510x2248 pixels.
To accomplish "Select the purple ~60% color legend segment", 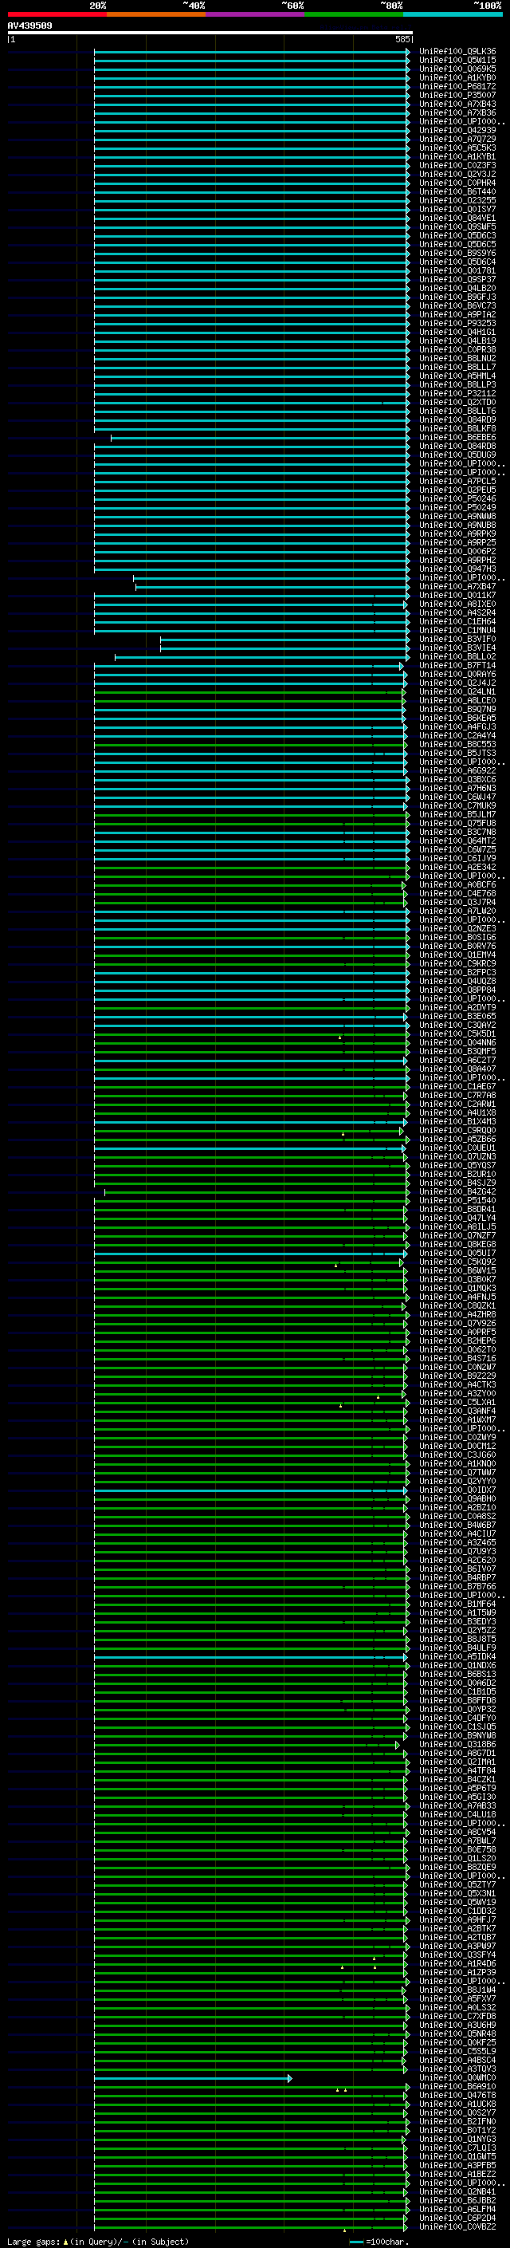I will pyautogui.click(x=254, y=14).
